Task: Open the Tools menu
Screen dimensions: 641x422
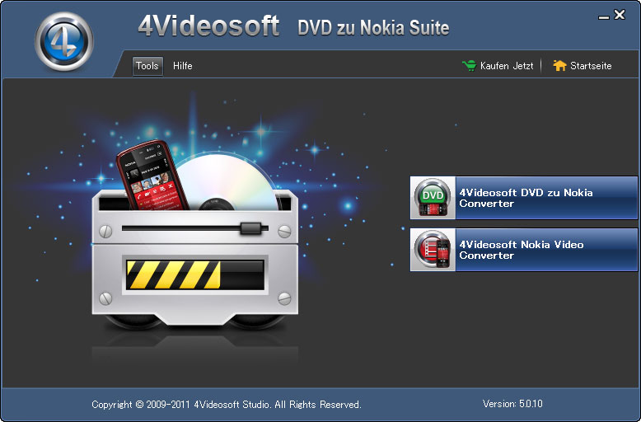Action: click(147, 66)
